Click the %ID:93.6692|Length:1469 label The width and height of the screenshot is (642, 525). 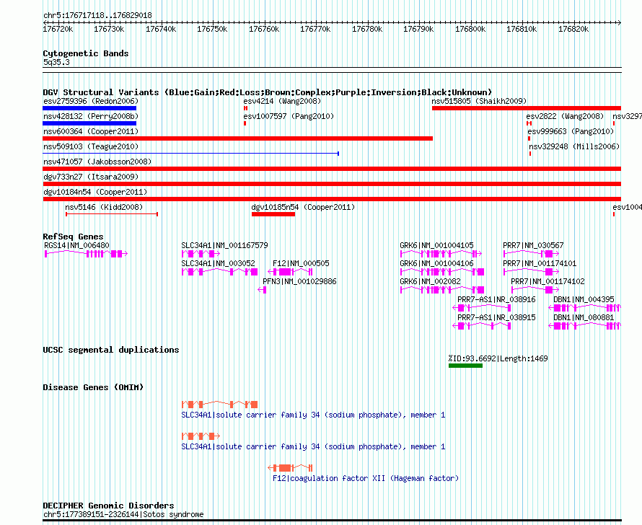click(x=498, y=358)
